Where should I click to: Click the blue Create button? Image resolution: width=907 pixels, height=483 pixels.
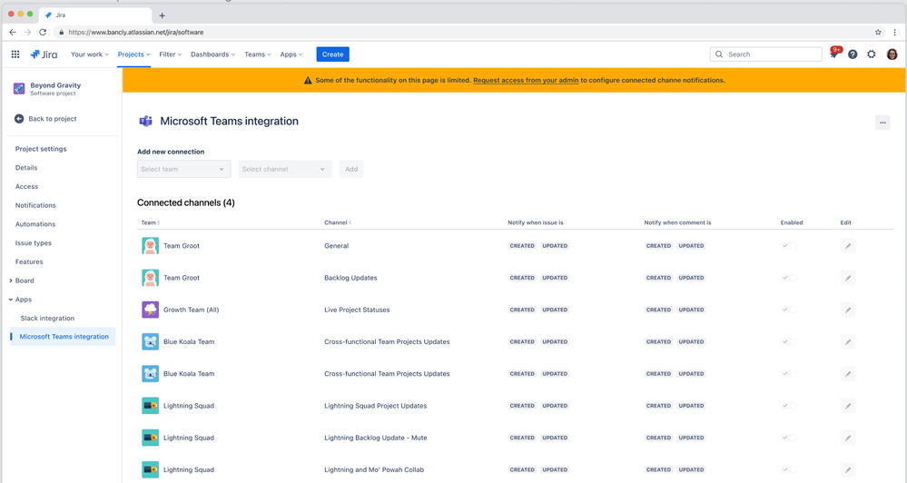[332, 54]
